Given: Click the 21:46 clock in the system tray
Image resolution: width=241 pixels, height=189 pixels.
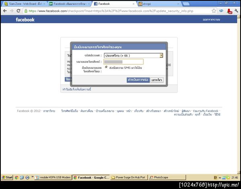Looking at the screenshot, I should pyautogui.click(x=235, y=178).
